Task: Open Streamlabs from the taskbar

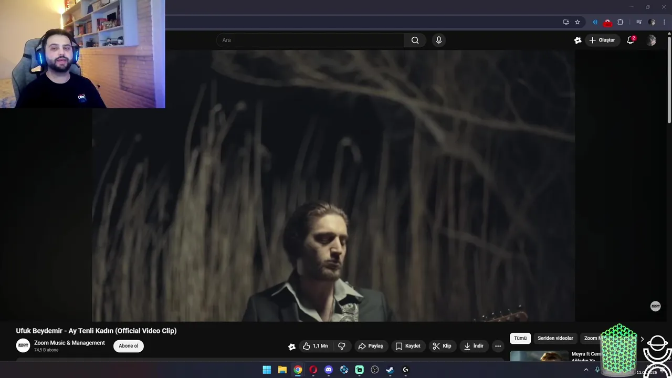Action: [x=359, y=370]
